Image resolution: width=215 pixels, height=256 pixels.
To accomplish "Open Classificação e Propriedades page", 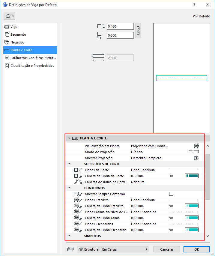I will (x=30, y=66).
